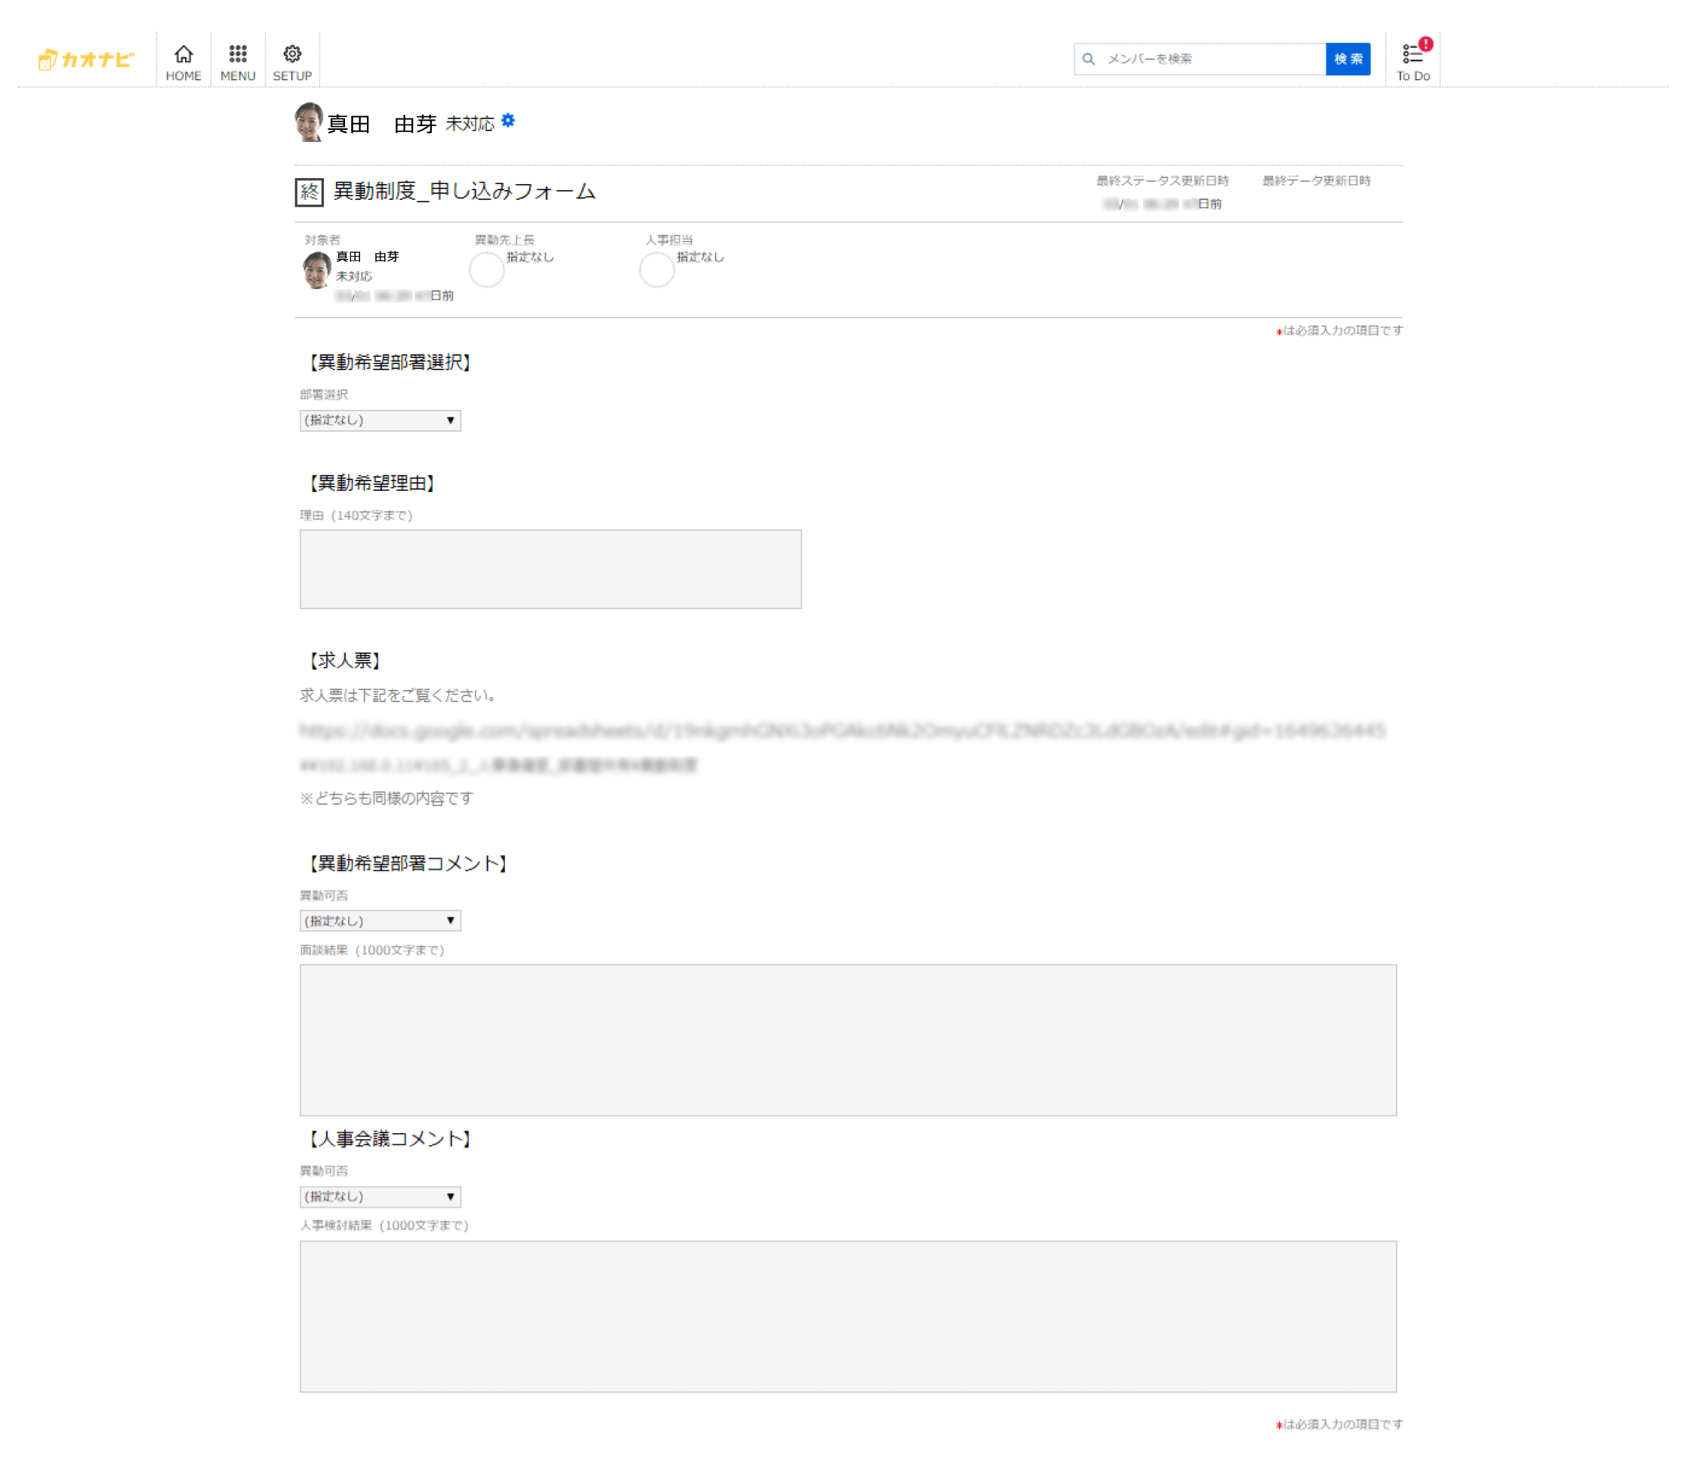Image resolution: width=1682 pixels, height=1466 pixels.
Task: Click 真田 由芽 header profile photo
Action: click(x=309, y=122)
